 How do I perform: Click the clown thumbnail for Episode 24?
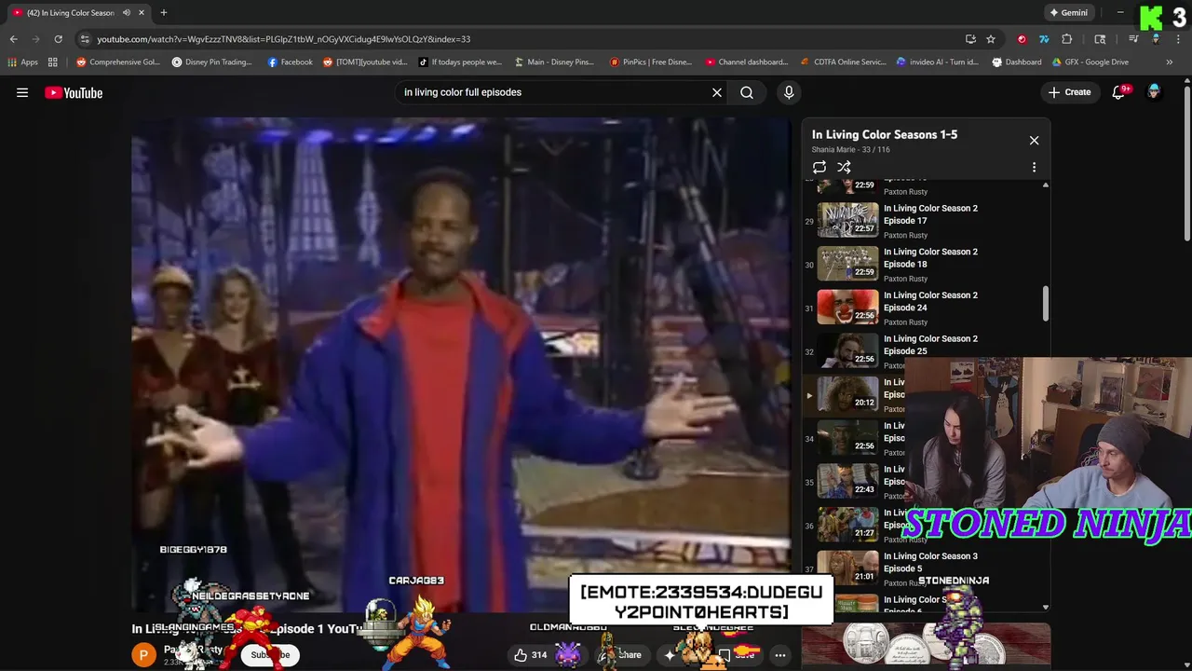tap(847, 308)
